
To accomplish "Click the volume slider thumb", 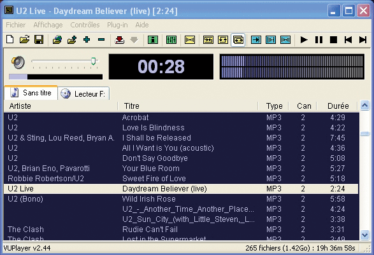I will tap(93, 61).
